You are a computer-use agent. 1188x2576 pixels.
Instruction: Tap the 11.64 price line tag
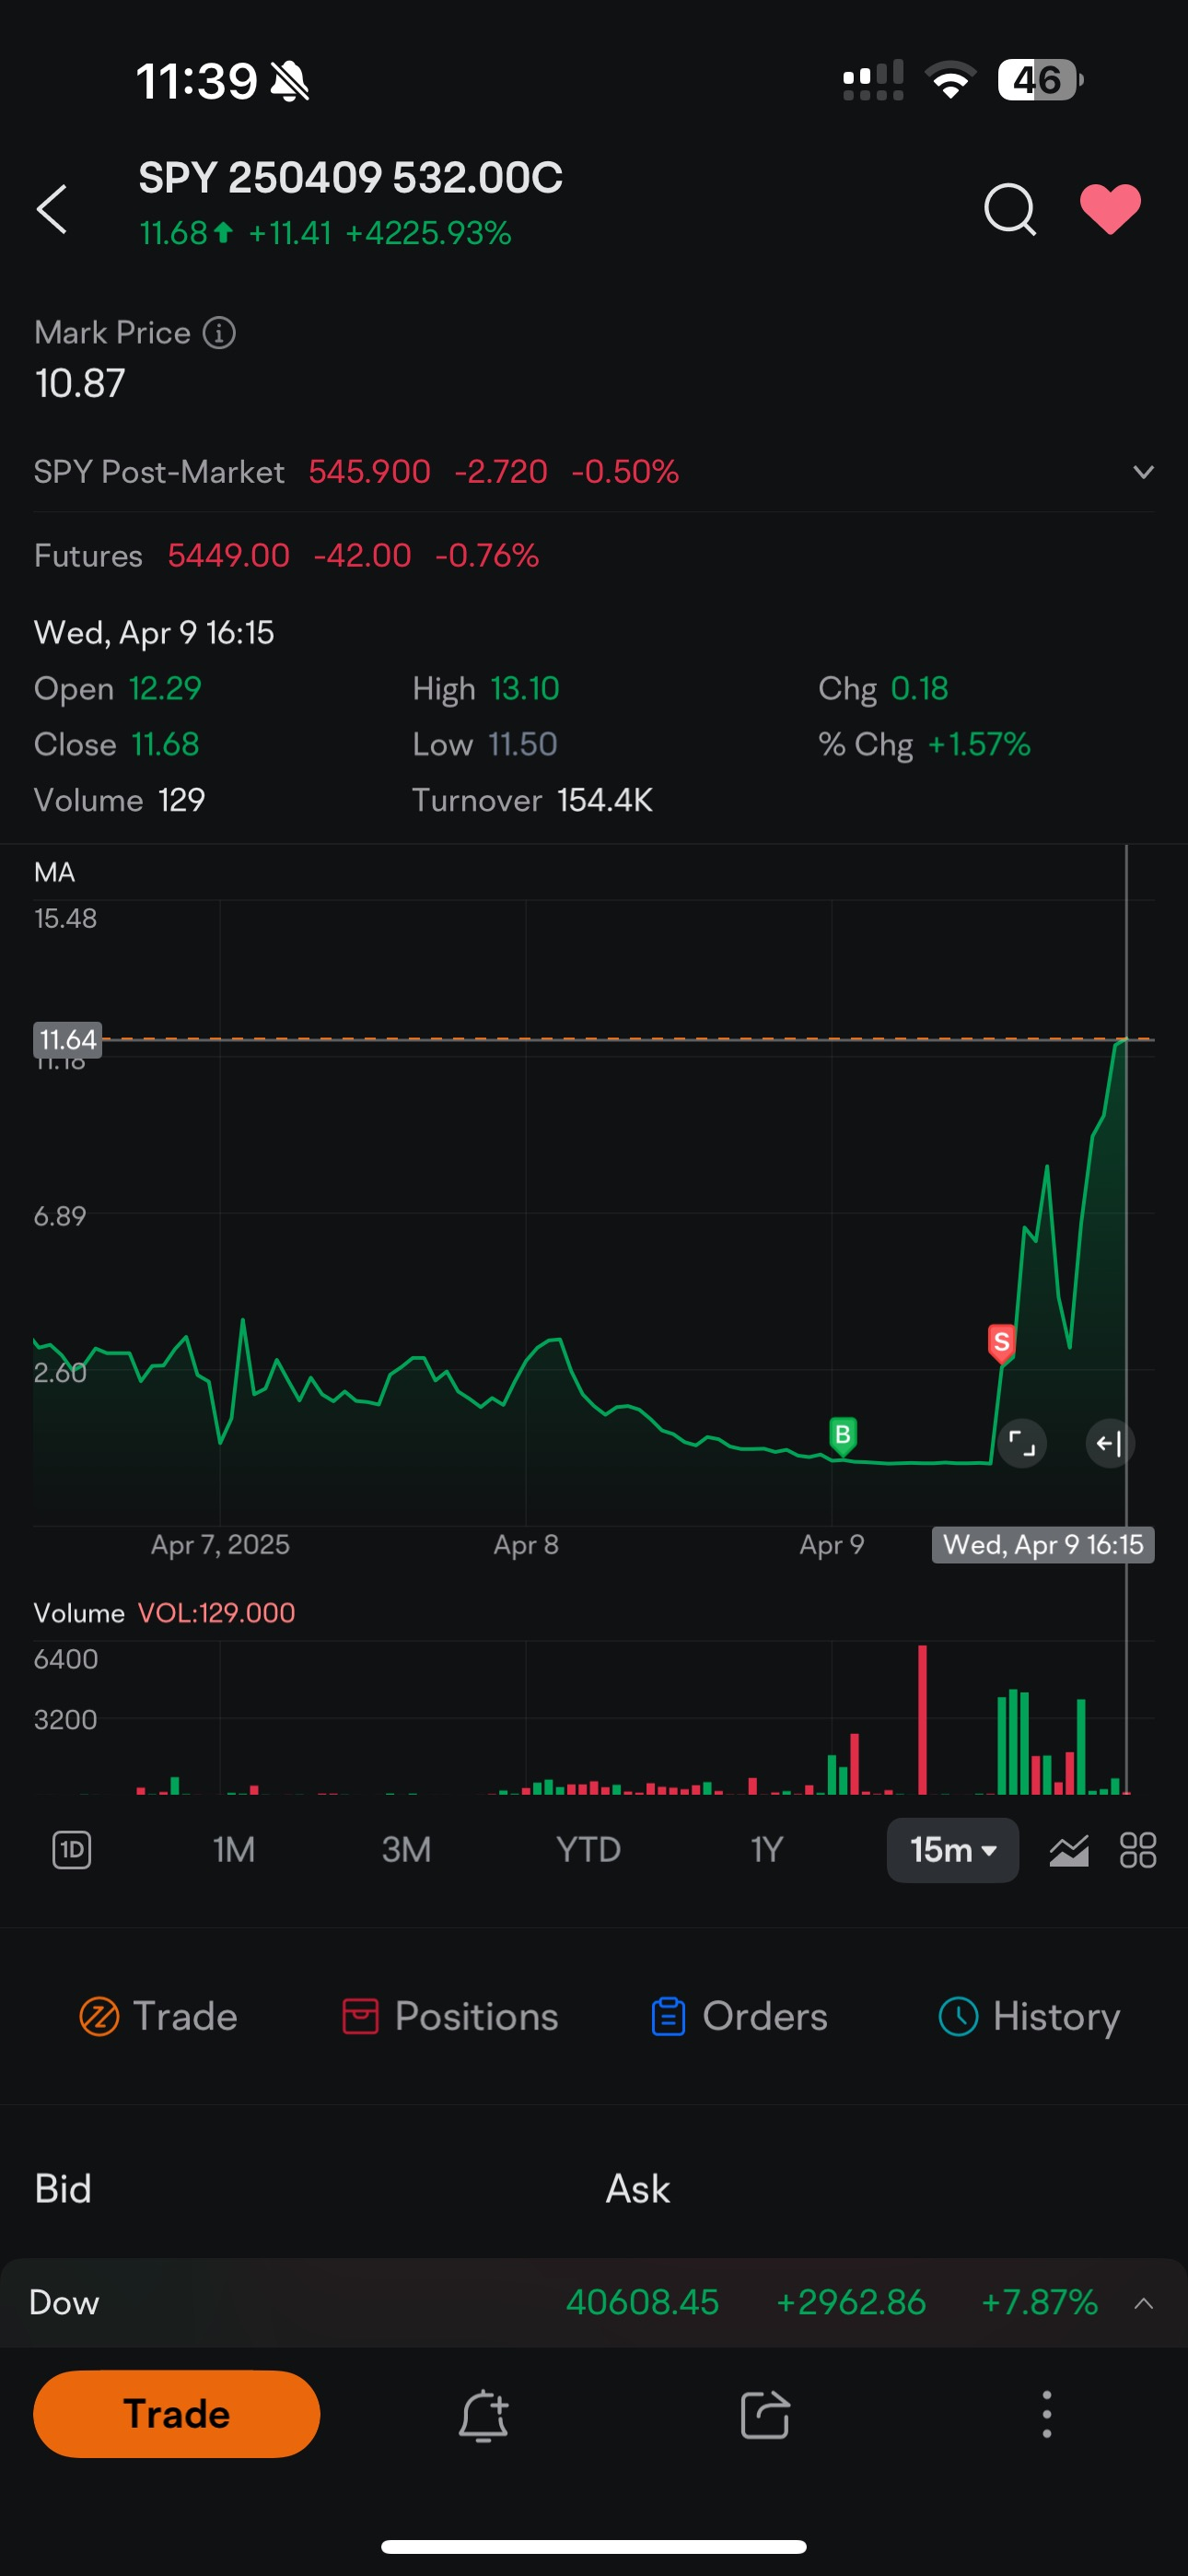coord(67,1040)
